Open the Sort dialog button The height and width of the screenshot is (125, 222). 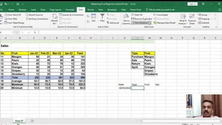[x=93, y=18]
